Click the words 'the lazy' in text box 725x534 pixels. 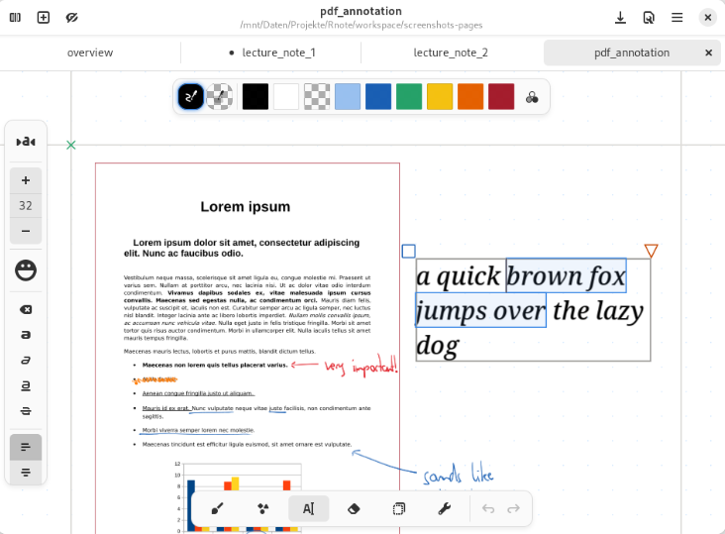tap(598, 311)
